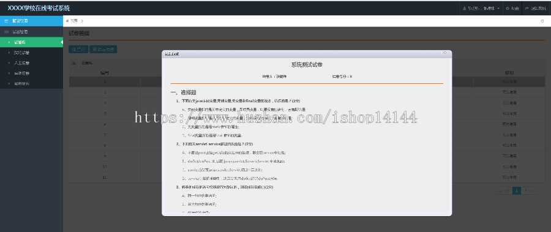Click the 退出系统 logout link
Screen dimensions: 551x232
pos(538,9)
